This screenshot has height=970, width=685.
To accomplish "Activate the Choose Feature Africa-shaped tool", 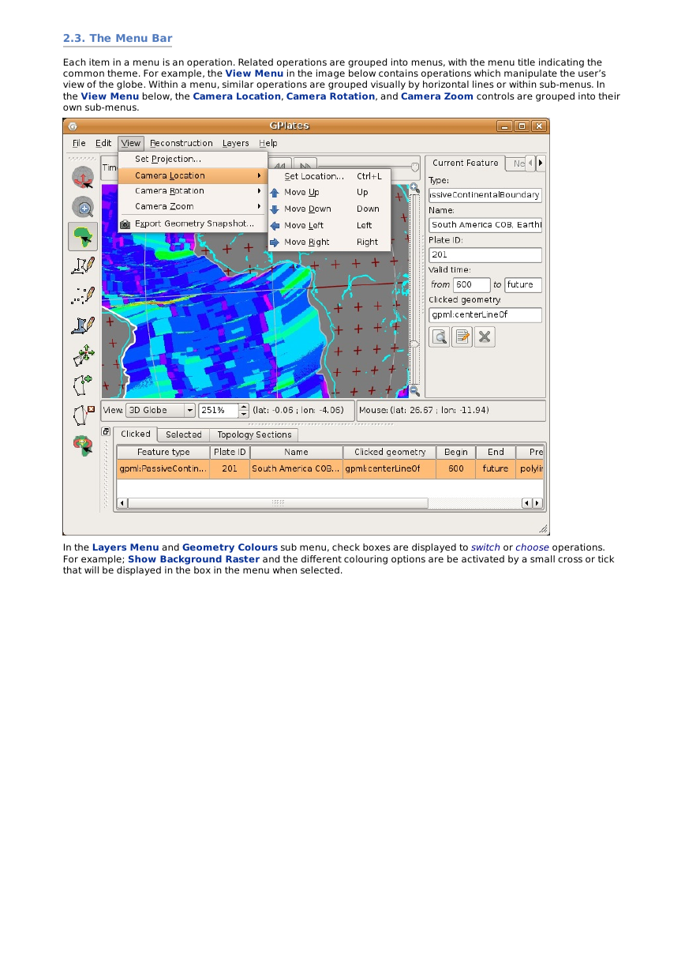I will pos(83,236).
